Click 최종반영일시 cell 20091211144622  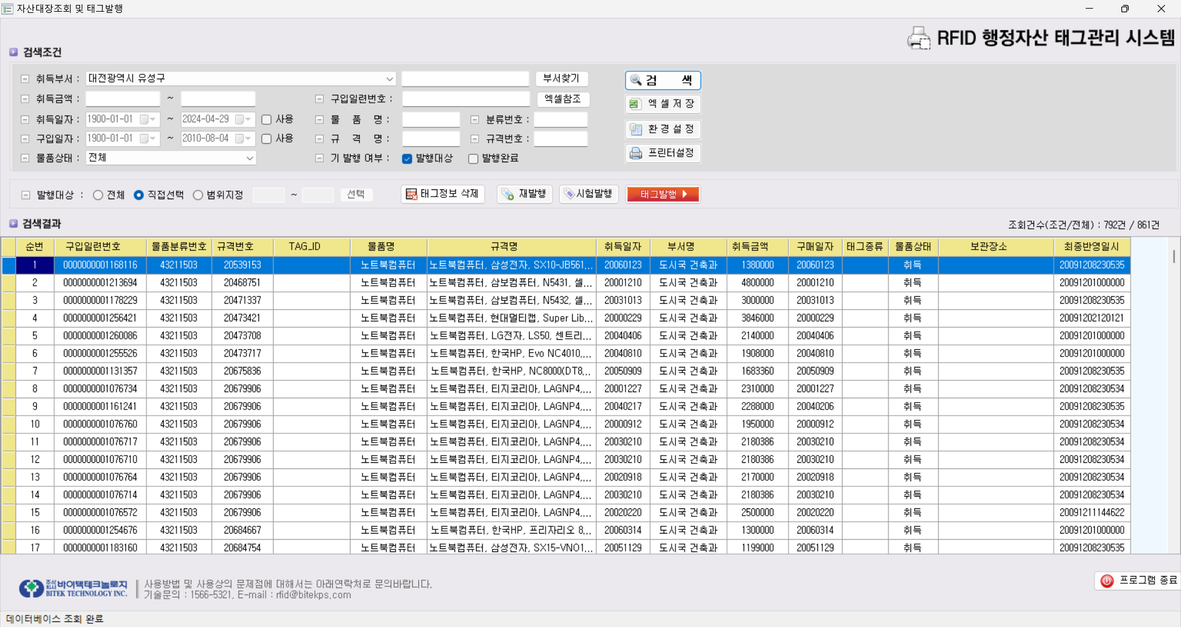coord(1092,512)
